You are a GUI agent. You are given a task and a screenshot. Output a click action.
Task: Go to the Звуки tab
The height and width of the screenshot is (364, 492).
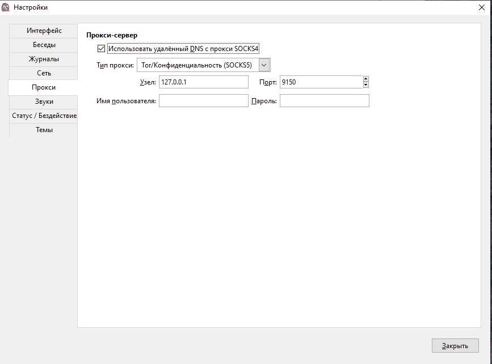pyautogui.click(x=43, y=101)
